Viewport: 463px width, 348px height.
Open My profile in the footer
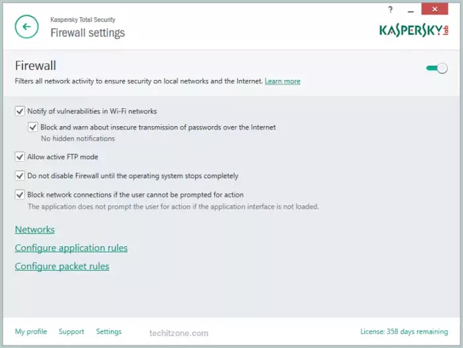[x=31, y=331]
